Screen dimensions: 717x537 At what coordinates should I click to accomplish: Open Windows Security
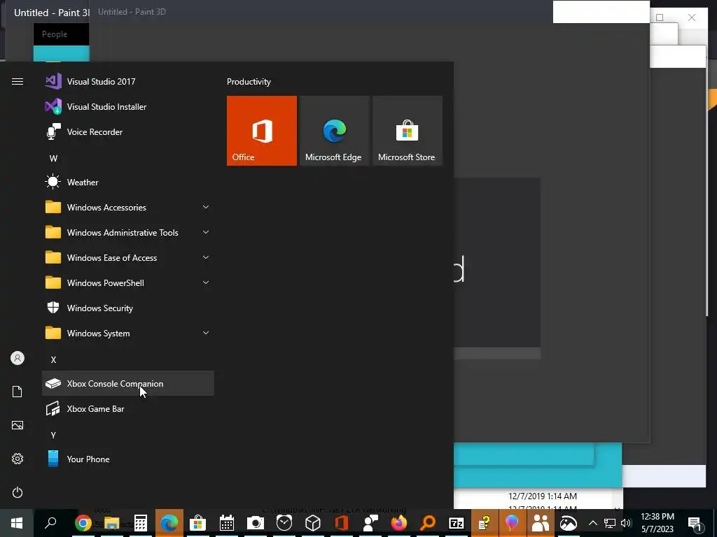point(128,308)
